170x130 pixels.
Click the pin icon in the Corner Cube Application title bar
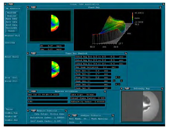coord(163,4)
